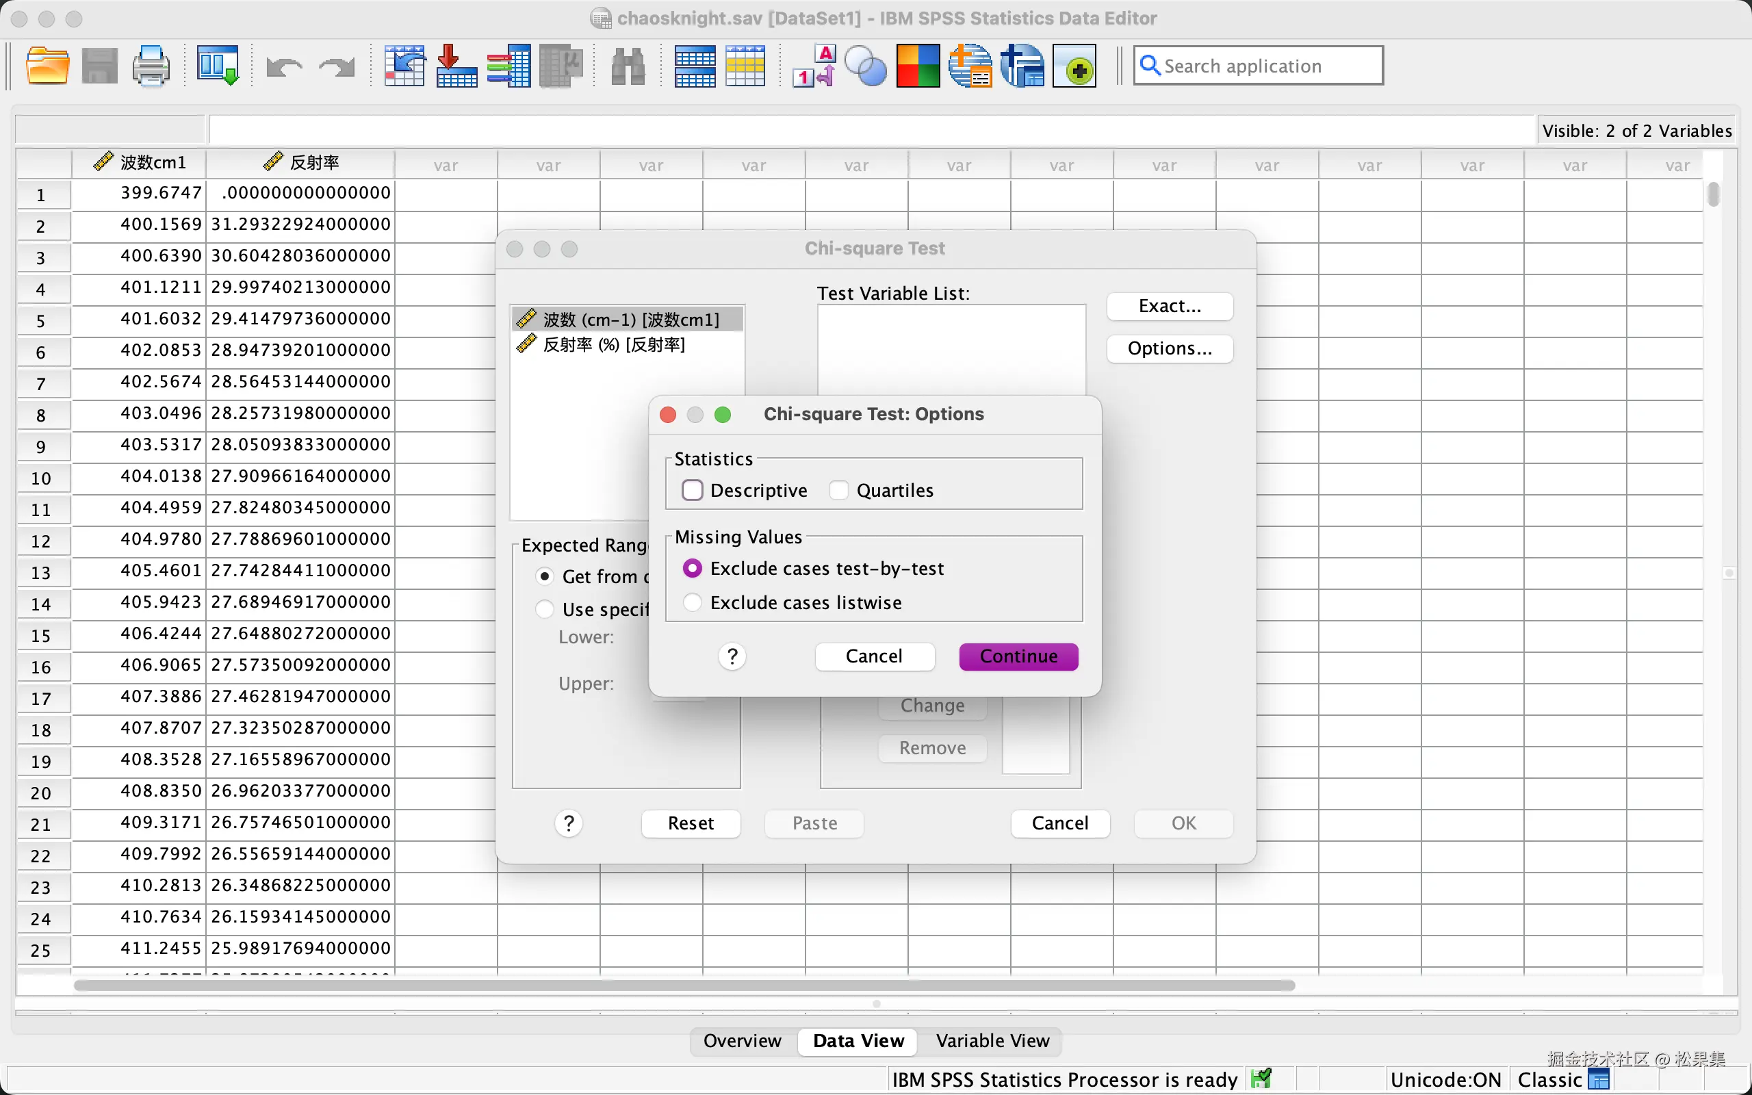
Task: Click the Recall recent dialogs icon
Action: (x=218, y=66)
